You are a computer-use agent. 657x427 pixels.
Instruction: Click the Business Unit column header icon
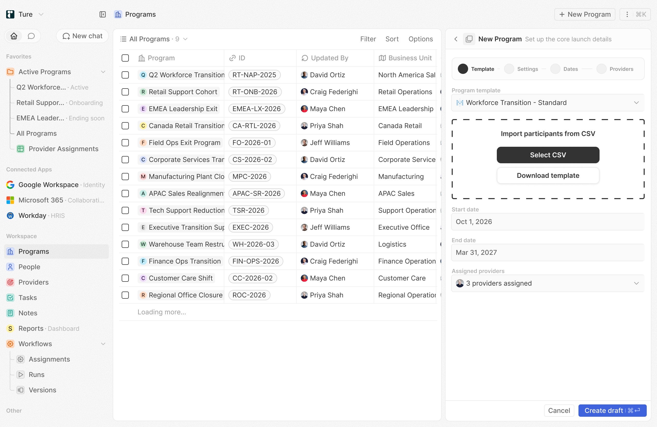(x=382, y=58)
